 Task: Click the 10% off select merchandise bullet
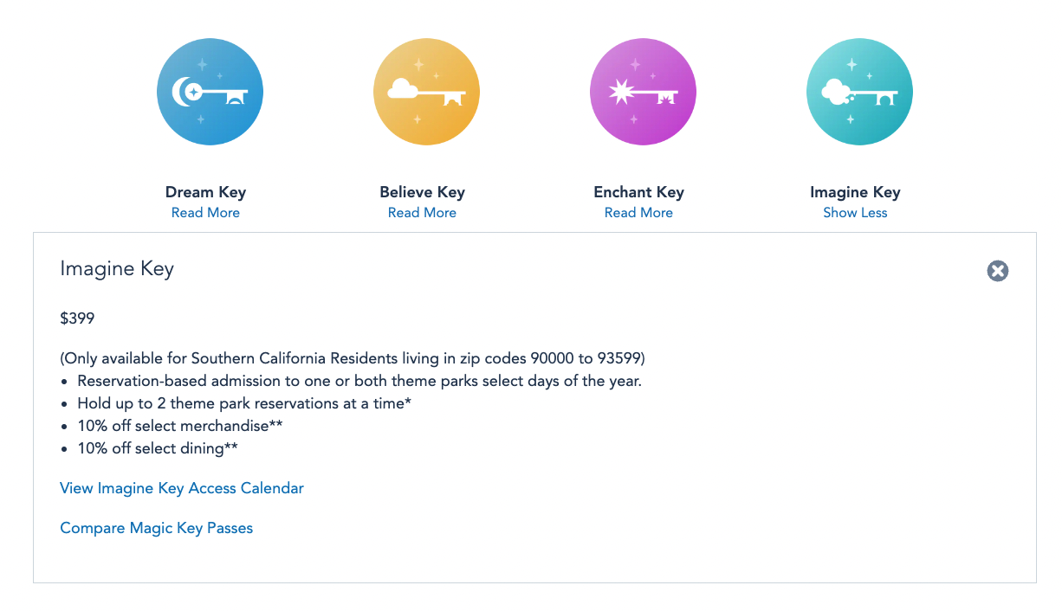click(x=180, y=426)
